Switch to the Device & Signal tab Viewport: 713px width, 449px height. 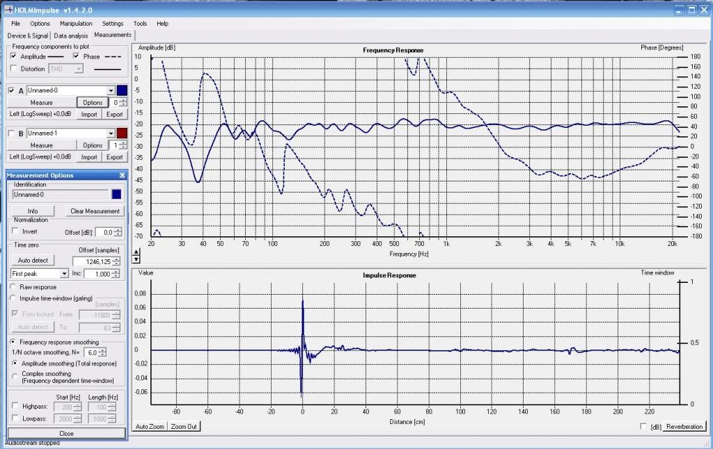tap(28, 35)
